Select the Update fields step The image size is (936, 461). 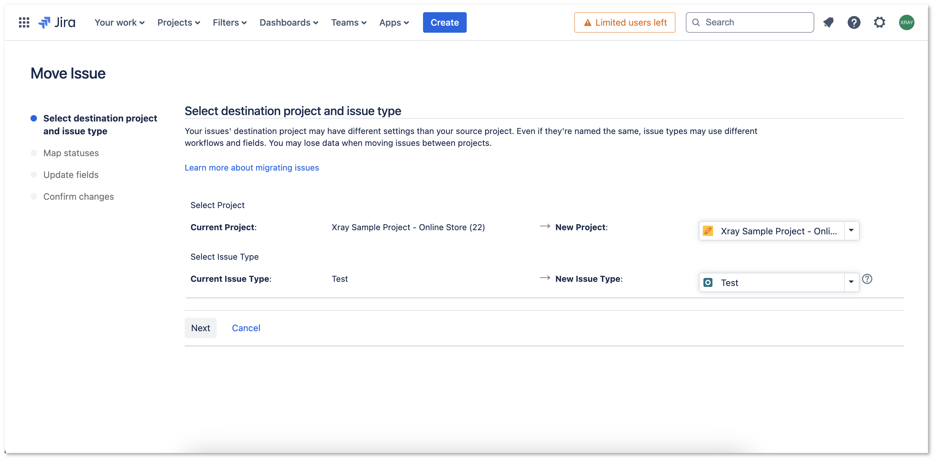[x=71, y=175]
